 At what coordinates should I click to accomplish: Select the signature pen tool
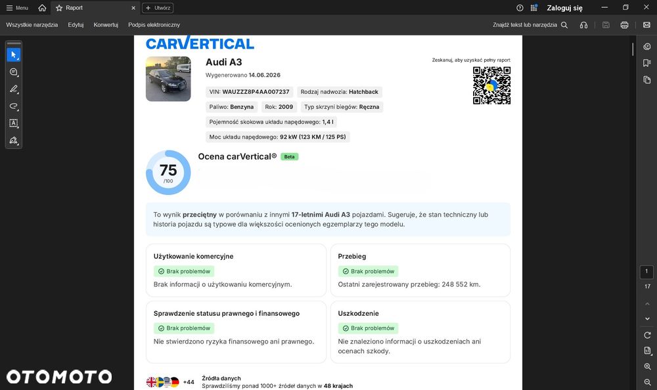tap(13, 141)
